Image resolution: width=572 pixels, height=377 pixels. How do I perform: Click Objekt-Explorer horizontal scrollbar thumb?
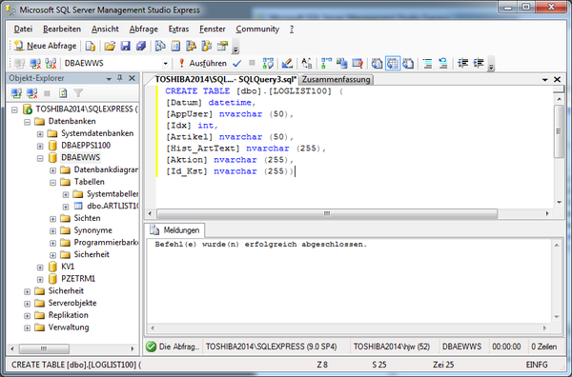pyautogui.click(x=44, y=348)
